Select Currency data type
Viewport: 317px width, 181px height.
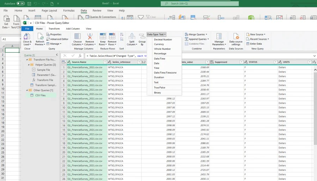coord(159,44)
